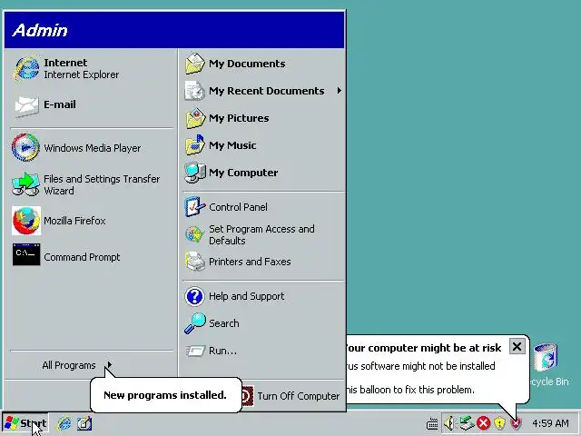Click the Search menu label

click(224, 323)
